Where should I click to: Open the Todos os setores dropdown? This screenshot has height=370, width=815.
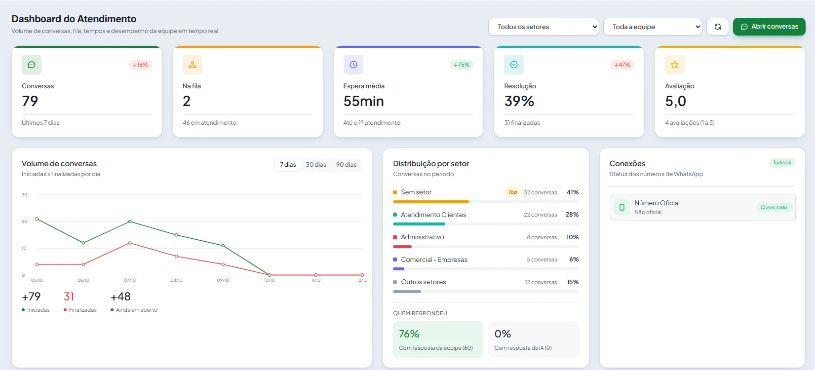tap(543, 27)
